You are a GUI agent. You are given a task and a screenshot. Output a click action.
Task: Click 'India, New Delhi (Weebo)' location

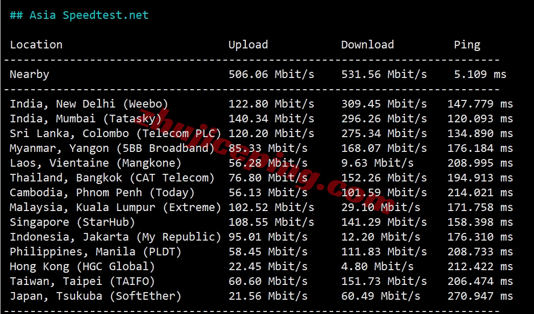(x=89, y=104)
